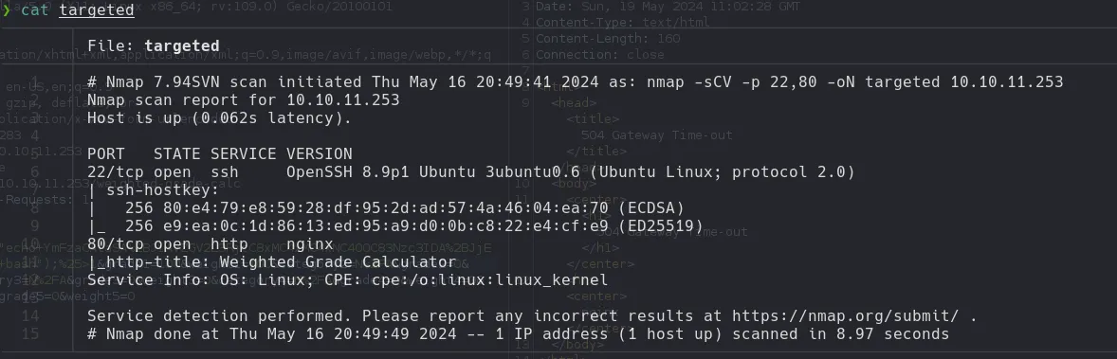Select the 'PORT STATE SERVICE VERSION' header row
Screen dimensions: 1117x359
[220, 153]
